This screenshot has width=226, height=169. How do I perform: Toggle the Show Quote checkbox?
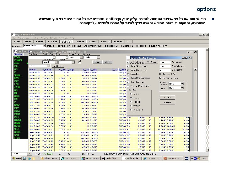coord(128,70)
